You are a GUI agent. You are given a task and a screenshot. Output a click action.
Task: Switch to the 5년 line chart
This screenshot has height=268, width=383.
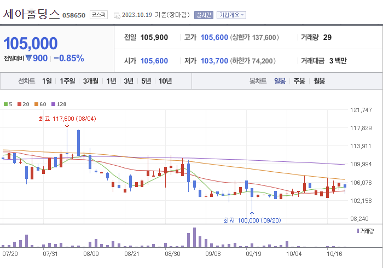pyautogui.click(x=146, y=81)
